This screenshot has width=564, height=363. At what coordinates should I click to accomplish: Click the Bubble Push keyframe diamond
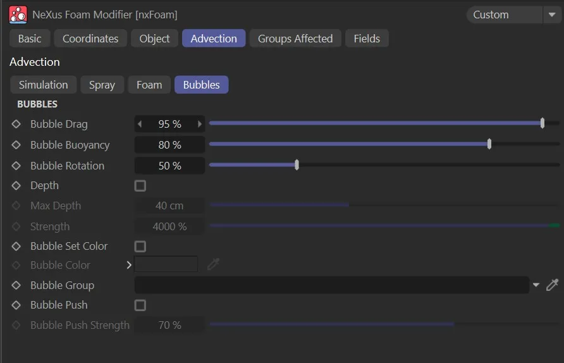[16, 305]
